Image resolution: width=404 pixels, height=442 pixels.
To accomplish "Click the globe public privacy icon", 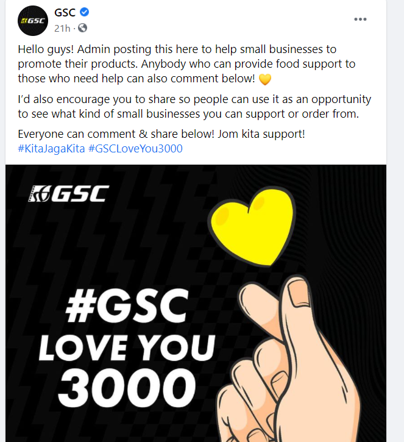I will pos(82,28).
